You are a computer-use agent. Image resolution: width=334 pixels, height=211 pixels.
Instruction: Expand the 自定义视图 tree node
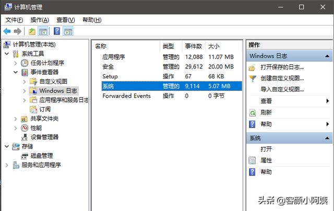[25, 81]
